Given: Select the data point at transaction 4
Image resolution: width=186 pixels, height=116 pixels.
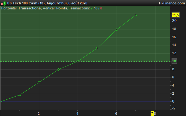Looking at the screenshot, I should pos(78,61).
